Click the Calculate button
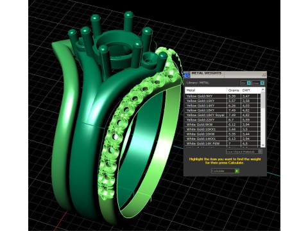Image resolution: width=308 pixels, height=231 pixels. 225,171
